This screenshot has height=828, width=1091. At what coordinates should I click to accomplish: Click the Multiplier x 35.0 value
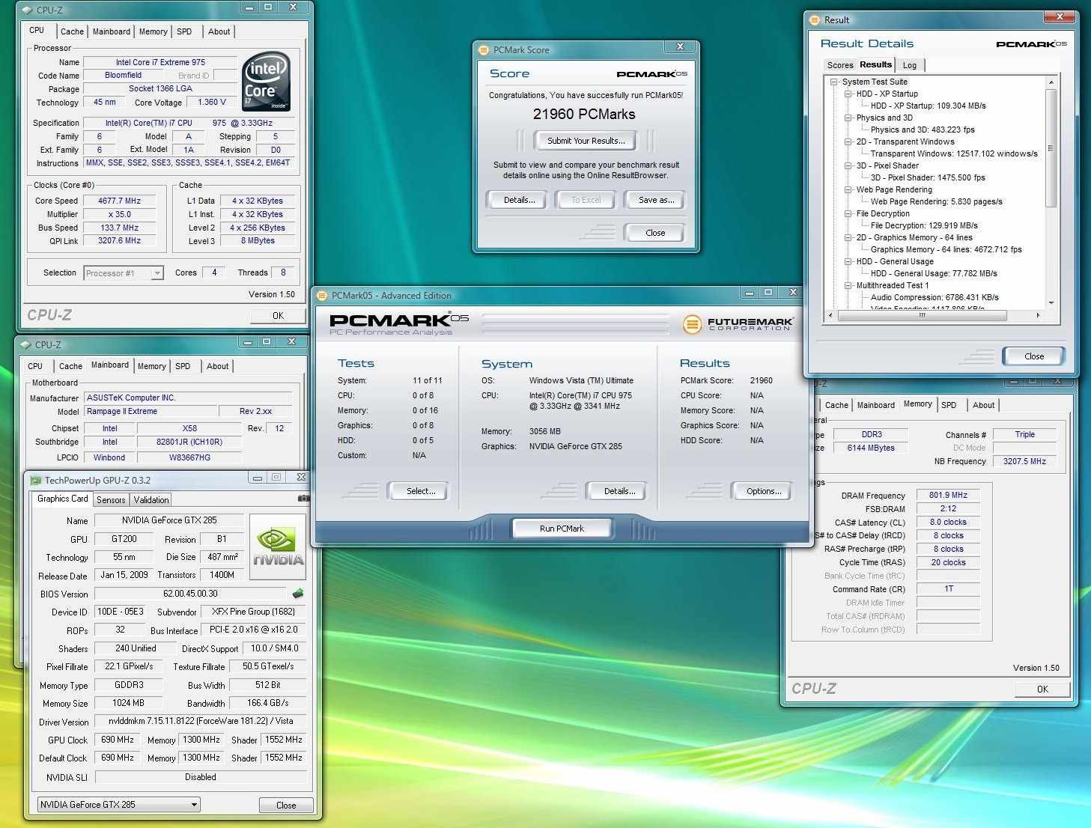(120, 214)
